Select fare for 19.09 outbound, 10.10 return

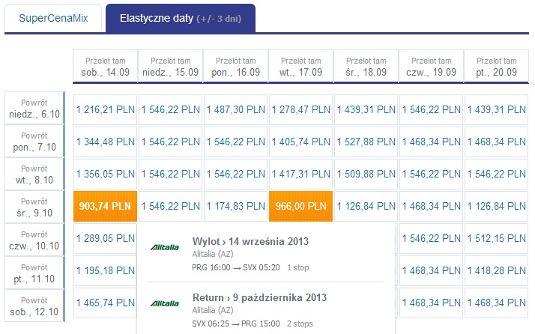431,238
